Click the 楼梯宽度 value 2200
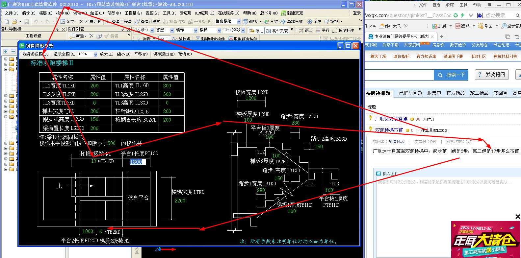Image resolution: width=521 pixels, height=258 pixels. pos(180,200)
